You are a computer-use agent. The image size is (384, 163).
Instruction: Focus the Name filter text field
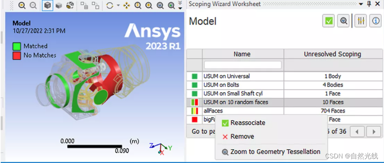[243, 65]
